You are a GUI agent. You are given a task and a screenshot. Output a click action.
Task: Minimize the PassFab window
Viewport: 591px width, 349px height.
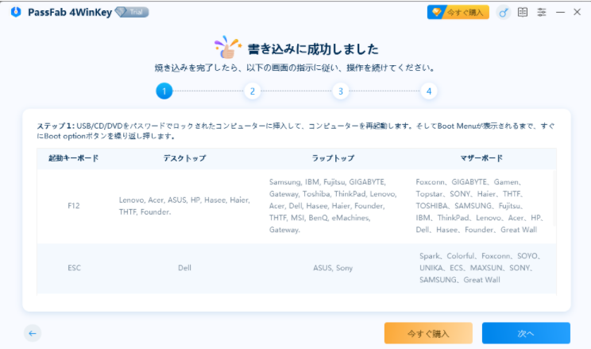pos(560,12)
